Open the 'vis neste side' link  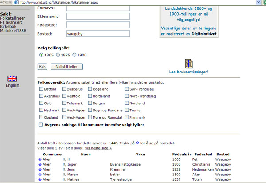point(98,148)
